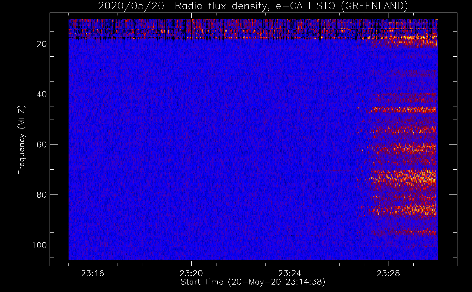The width and height of the screenshot is (472, 292).
Task: Click the 80 frequency tick label
Action: click(x=42, y=195)
